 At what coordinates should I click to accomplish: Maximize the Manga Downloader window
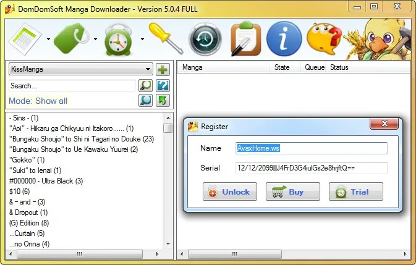coord(374,7)
